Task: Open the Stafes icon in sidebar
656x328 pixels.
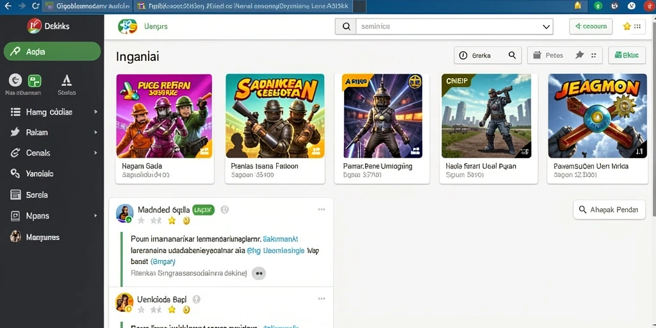Action: click(x=67, y=85)
